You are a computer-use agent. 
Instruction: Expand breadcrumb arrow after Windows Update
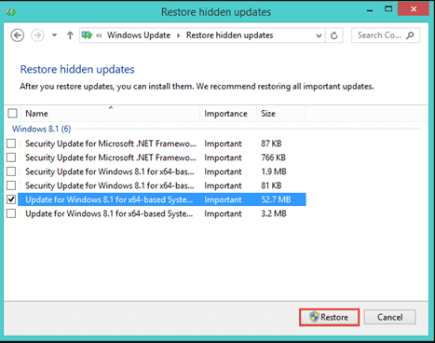tap(178, 35)
